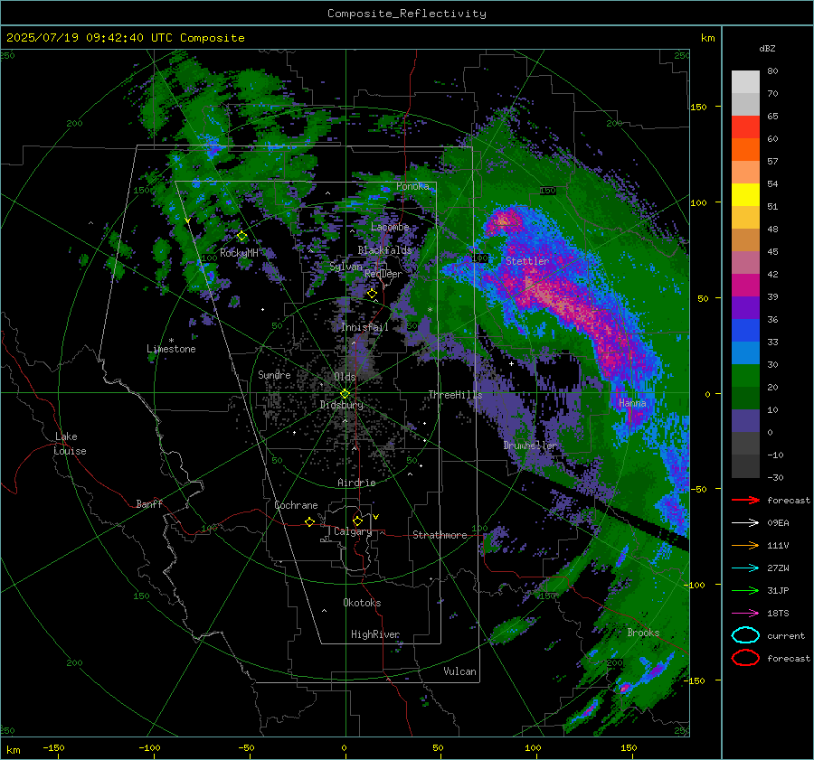
Task: Click the Innisfail city label
Action: pos(365,327)
